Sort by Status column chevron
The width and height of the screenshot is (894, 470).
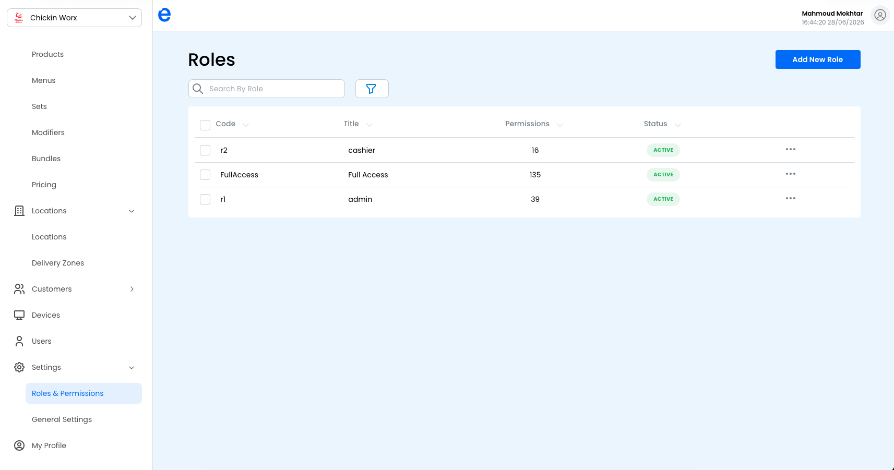click(678, 125)
